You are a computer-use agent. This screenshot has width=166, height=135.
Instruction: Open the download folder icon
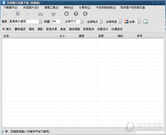41,14
